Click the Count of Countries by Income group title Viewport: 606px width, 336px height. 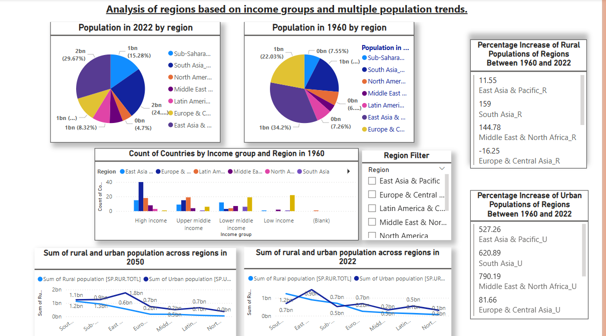click(x=226, y=154)
